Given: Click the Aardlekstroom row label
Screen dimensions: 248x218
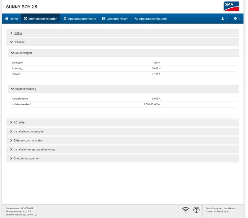Looking at the screenshot, I should 20,98.
